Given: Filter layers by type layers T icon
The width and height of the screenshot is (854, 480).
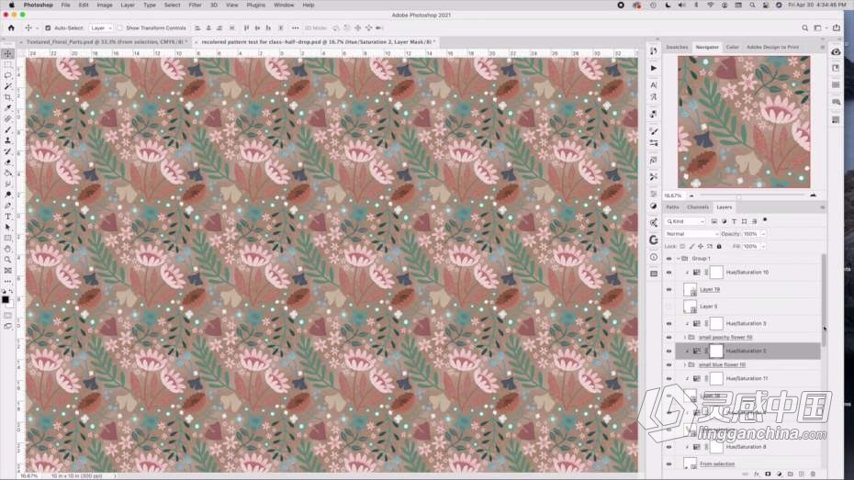Looking at the screenshot, I should 734,221.
